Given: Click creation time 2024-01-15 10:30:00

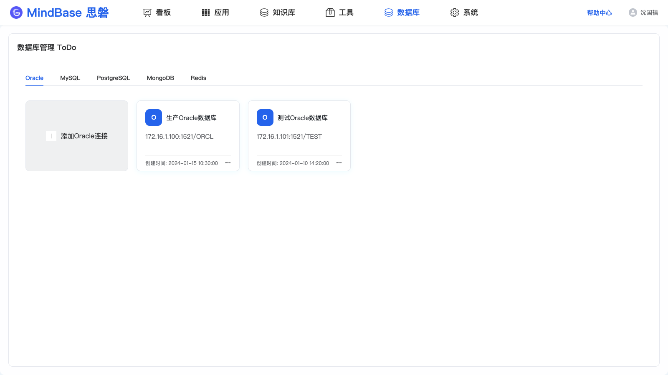Looking at the screenshot, I should pyautogui.click(x=193, y=163).
